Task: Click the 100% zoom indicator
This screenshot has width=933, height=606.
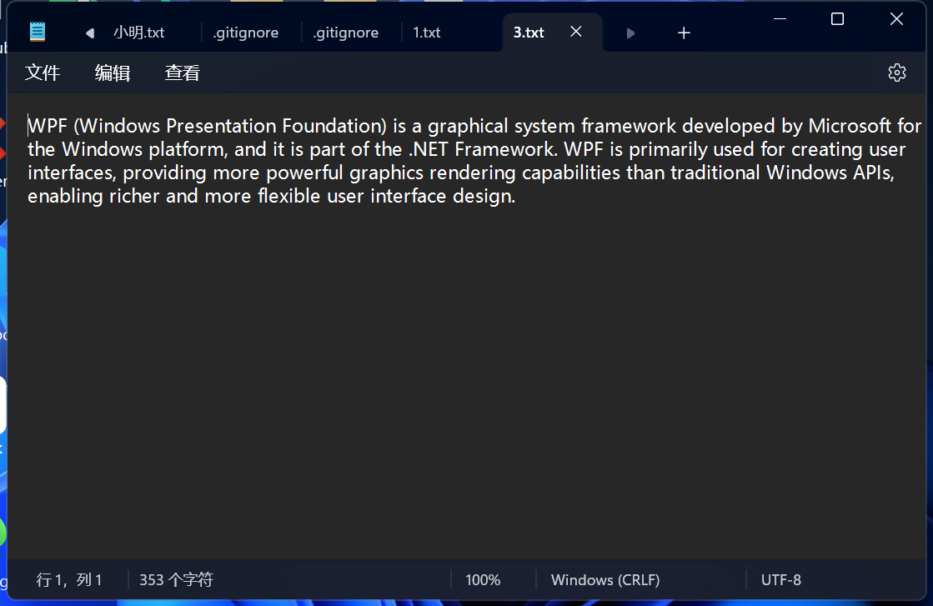Action: coord(483,579)
